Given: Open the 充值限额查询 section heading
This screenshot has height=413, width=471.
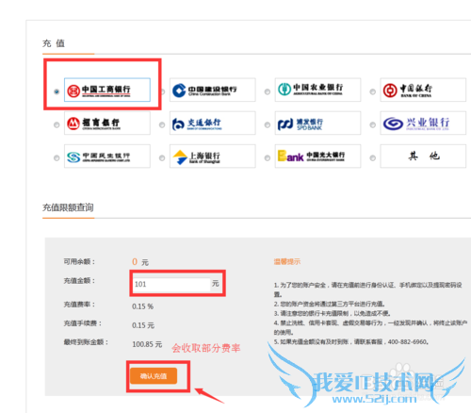Looking at the screenshot, I should point(68,207).
